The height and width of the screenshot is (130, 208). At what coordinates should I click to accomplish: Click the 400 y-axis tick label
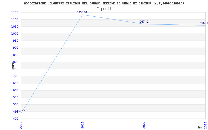[x=16, y=119]
